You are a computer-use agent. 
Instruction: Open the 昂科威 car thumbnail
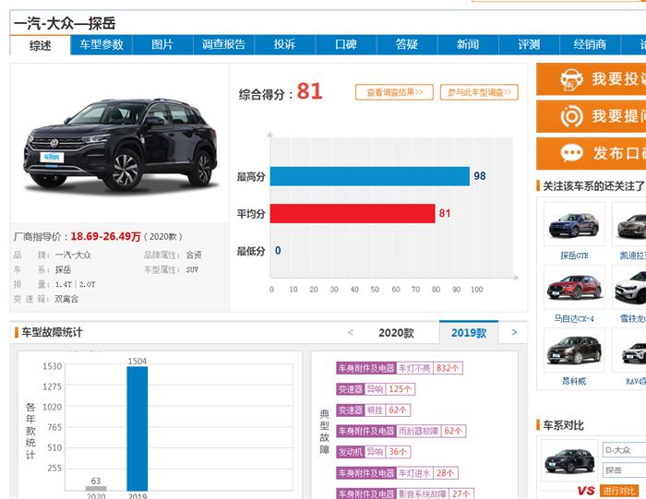[574, 350]
